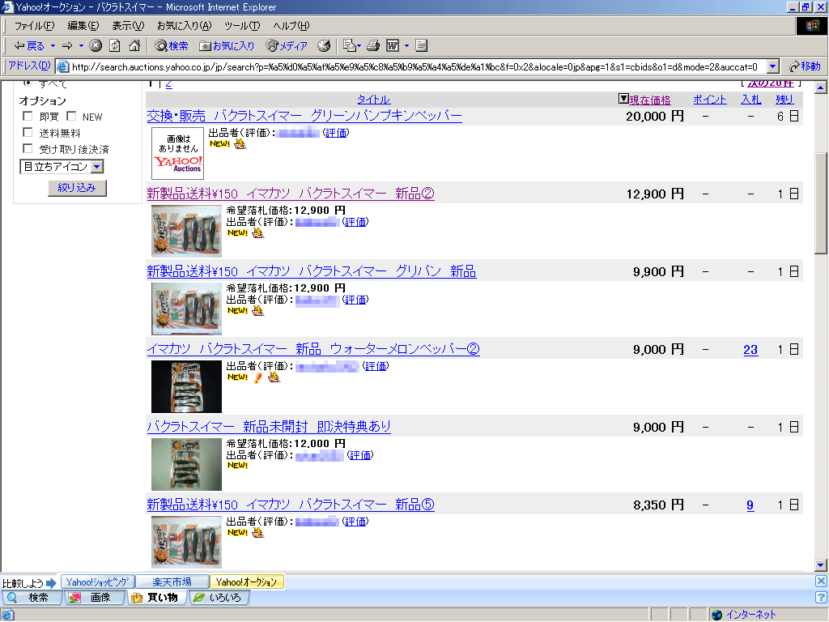Select the 画像 tab in bottom bar
The image size is (829, 622).
[94, 598]
